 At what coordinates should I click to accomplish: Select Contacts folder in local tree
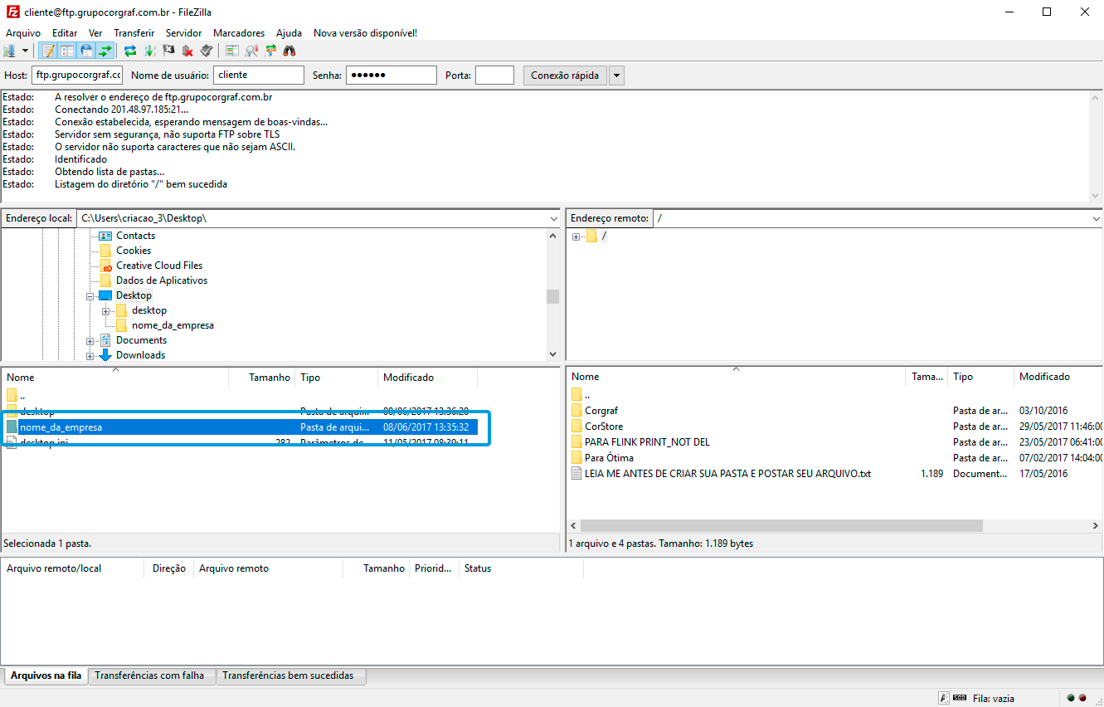(135, 236)
